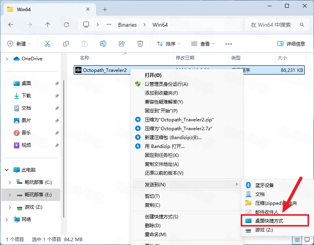Click the search magnifier icon

click(302, 25)
